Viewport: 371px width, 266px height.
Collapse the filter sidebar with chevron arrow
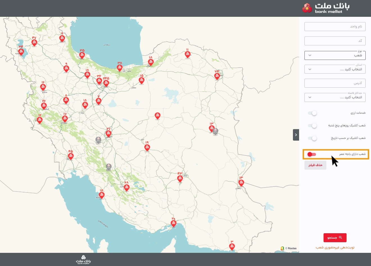[296, 135]
